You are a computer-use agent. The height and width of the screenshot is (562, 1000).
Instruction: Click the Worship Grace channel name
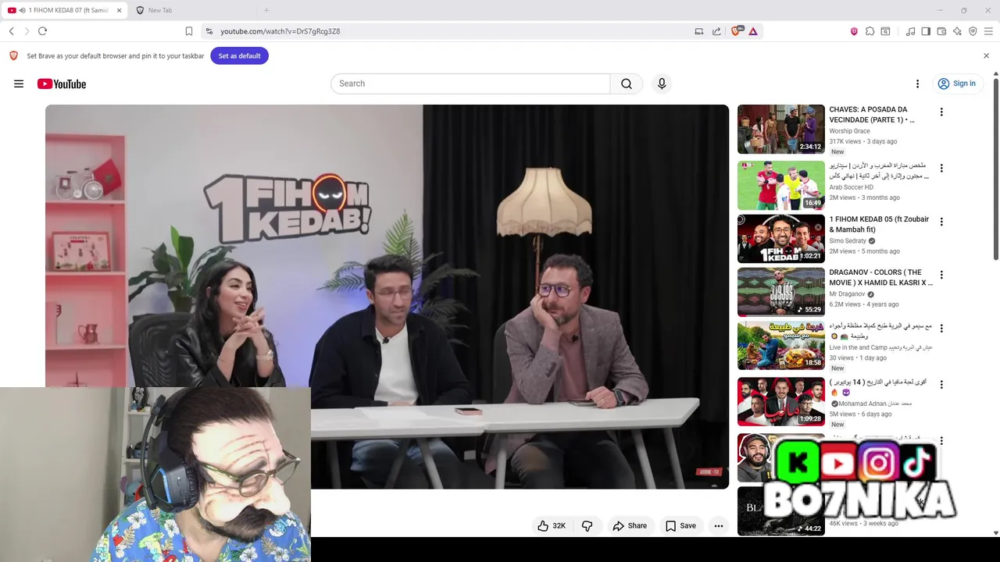point(849,131)
